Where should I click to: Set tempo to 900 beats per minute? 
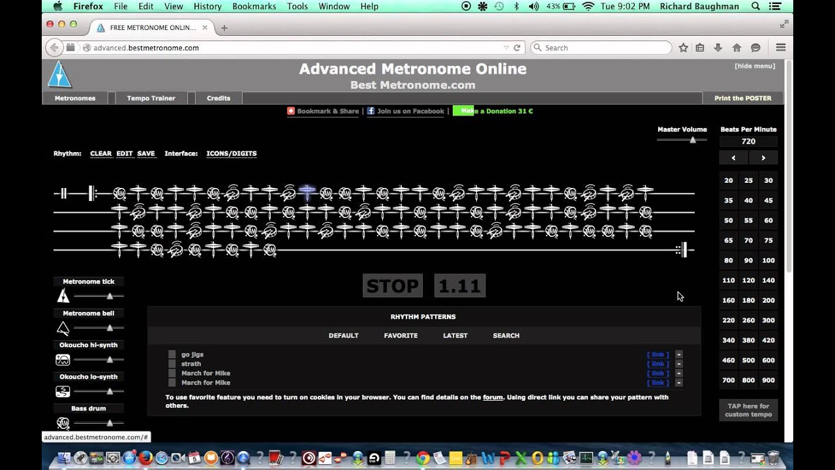[x=768, y=380]
